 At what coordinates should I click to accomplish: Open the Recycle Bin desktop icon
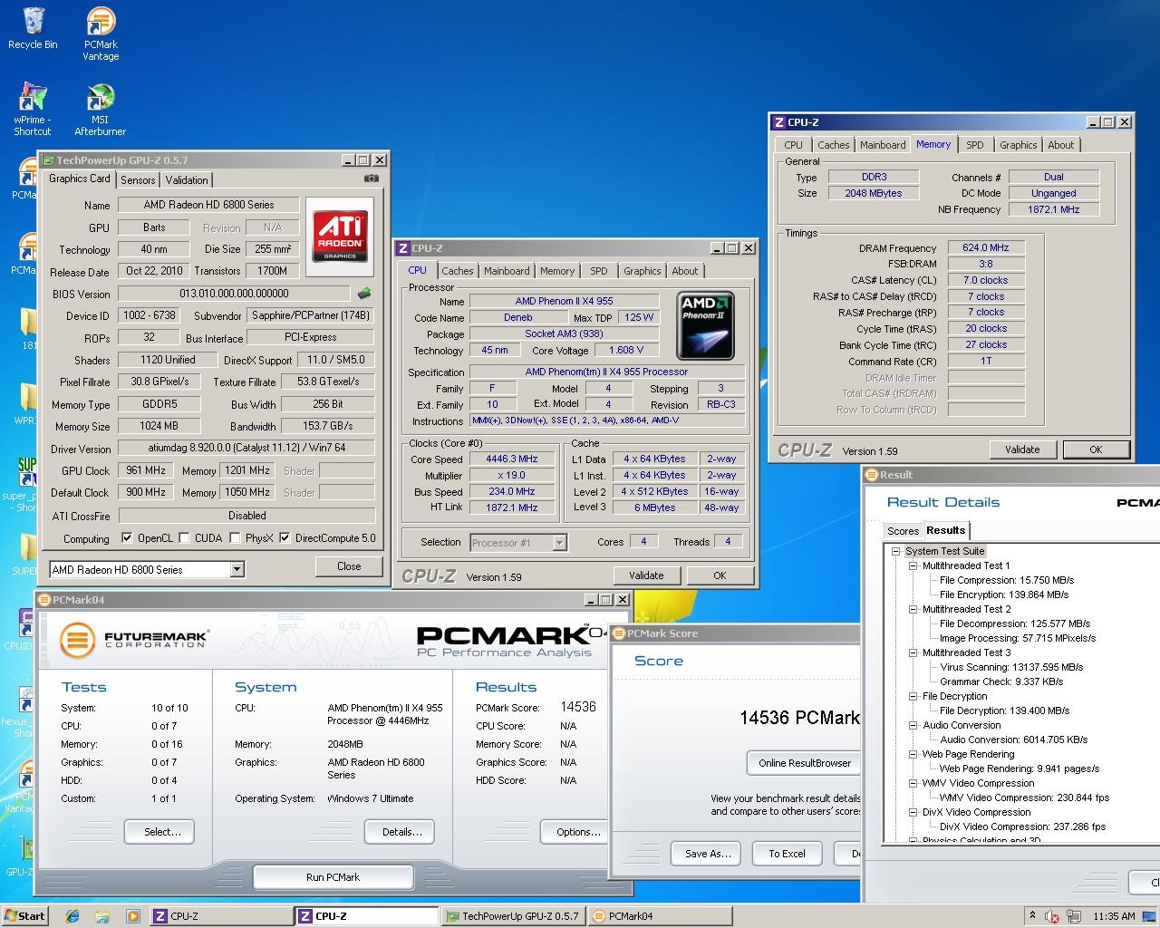coord(33,28)
